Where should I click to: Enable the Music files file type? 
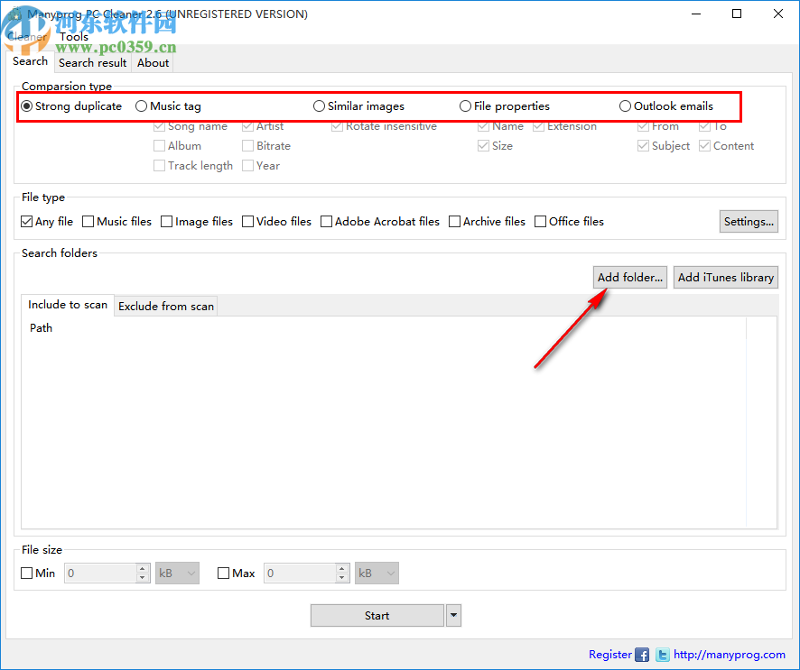88,221
